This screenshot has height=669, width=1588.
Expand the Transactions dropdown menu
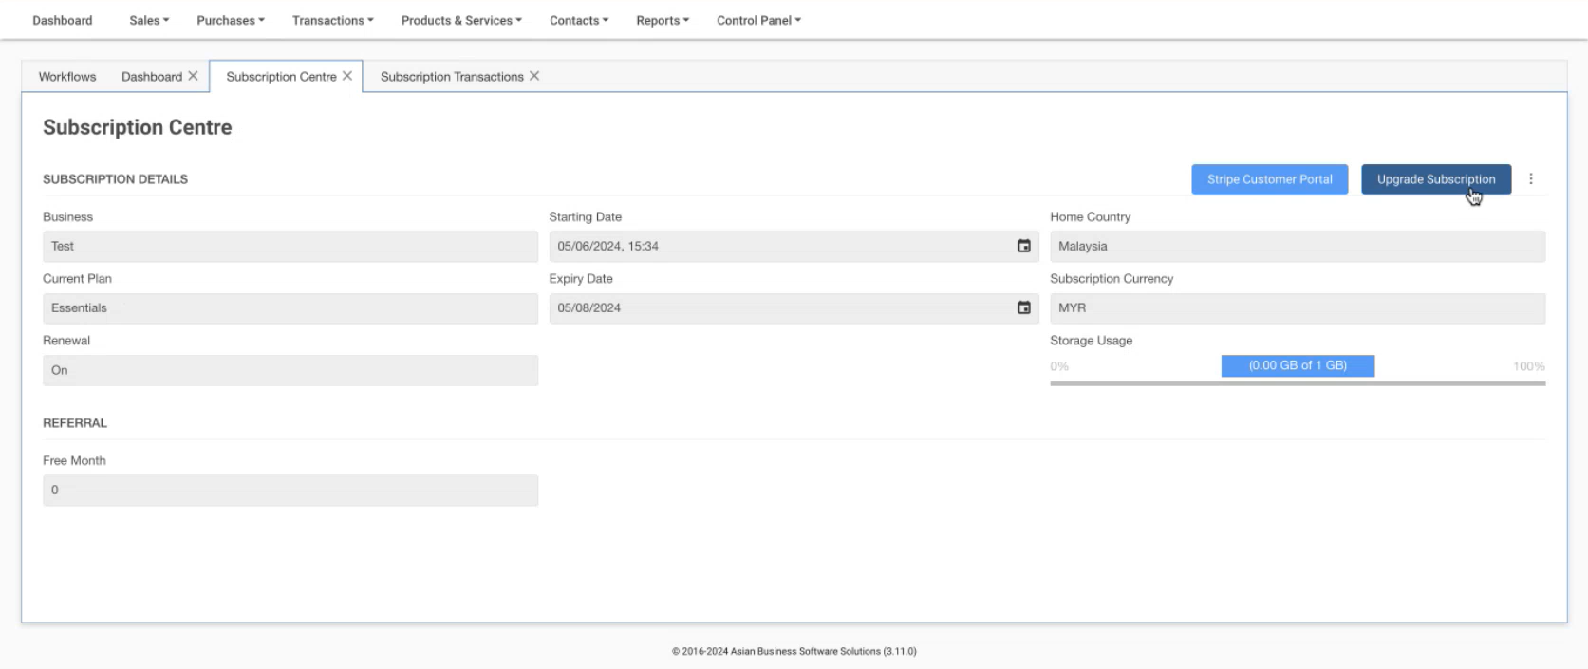point(333,20)
